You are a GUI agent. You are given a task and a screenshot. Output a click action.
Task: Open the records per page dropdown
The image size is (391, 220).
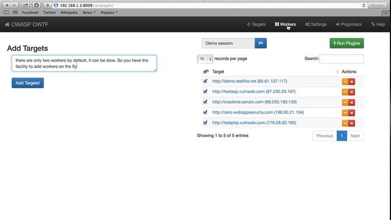point(205,59)
